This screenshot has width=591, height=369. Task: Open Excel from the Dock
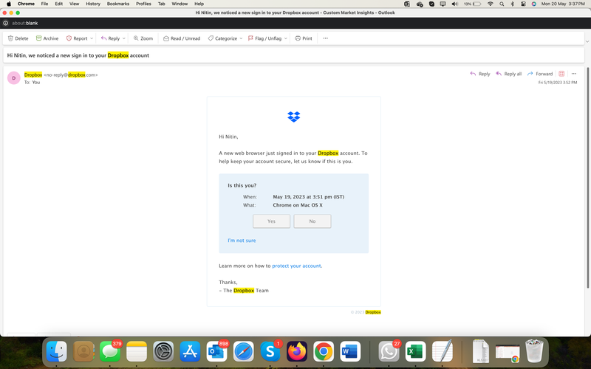click(x=416, y=351)
